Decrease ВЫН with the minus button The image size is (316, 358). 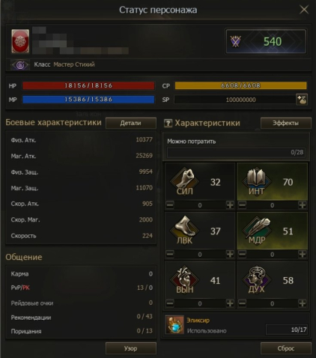point(170,303)
